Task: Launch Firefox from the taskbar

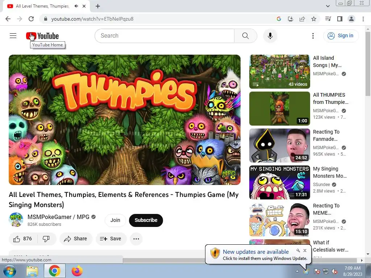Action: click(x=77, y=271)
